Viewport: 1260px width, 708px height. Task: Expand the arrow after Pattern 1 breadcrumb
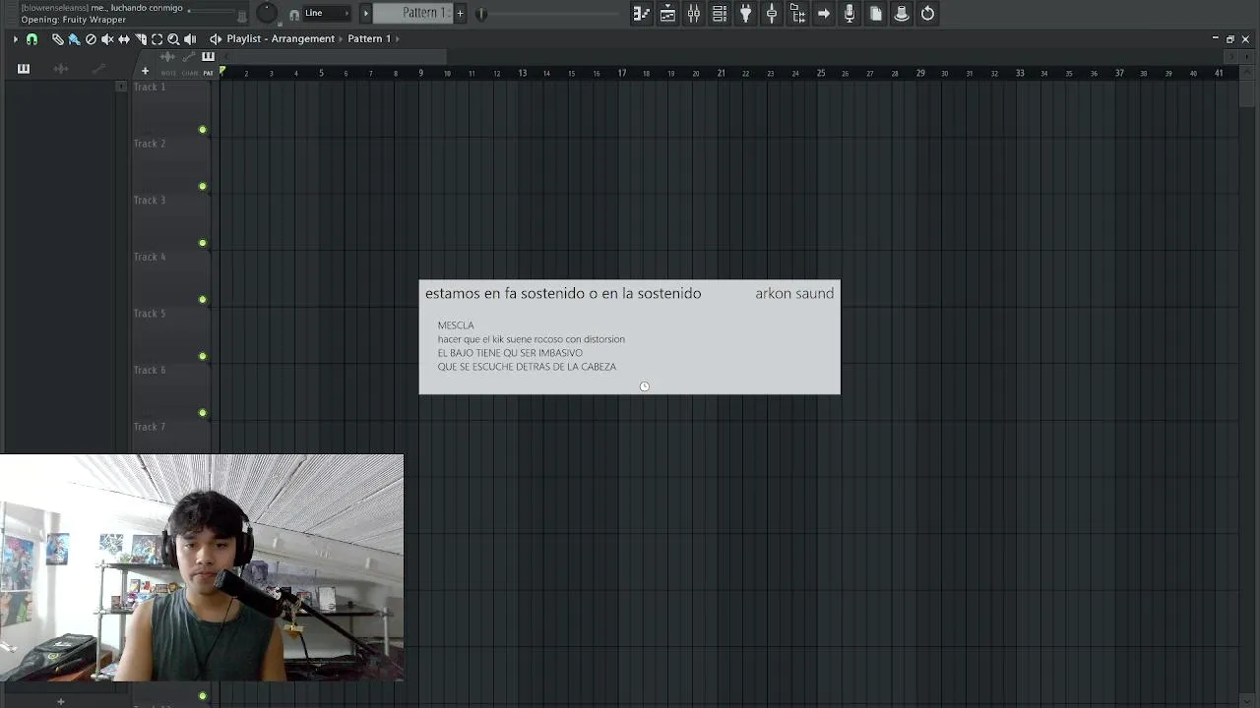pos(398,38)
